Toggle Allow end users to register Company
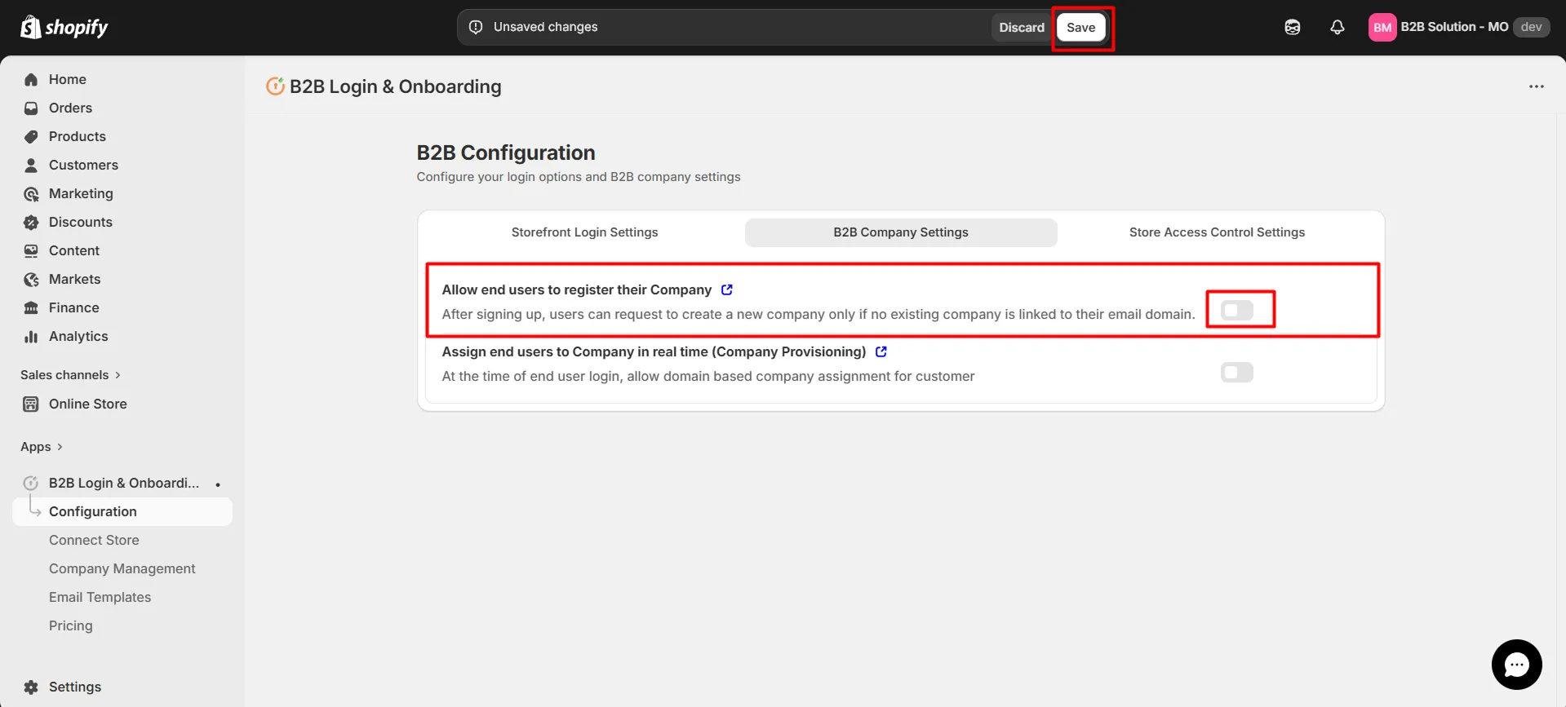Screen dimensions: 1566x707 coord(1237,310)
